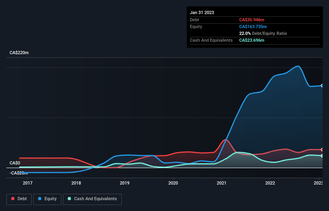Viewport: 329px width, 211px height.
Task: Select the 2020 x-axis label
Action: (x=173, y=183)
